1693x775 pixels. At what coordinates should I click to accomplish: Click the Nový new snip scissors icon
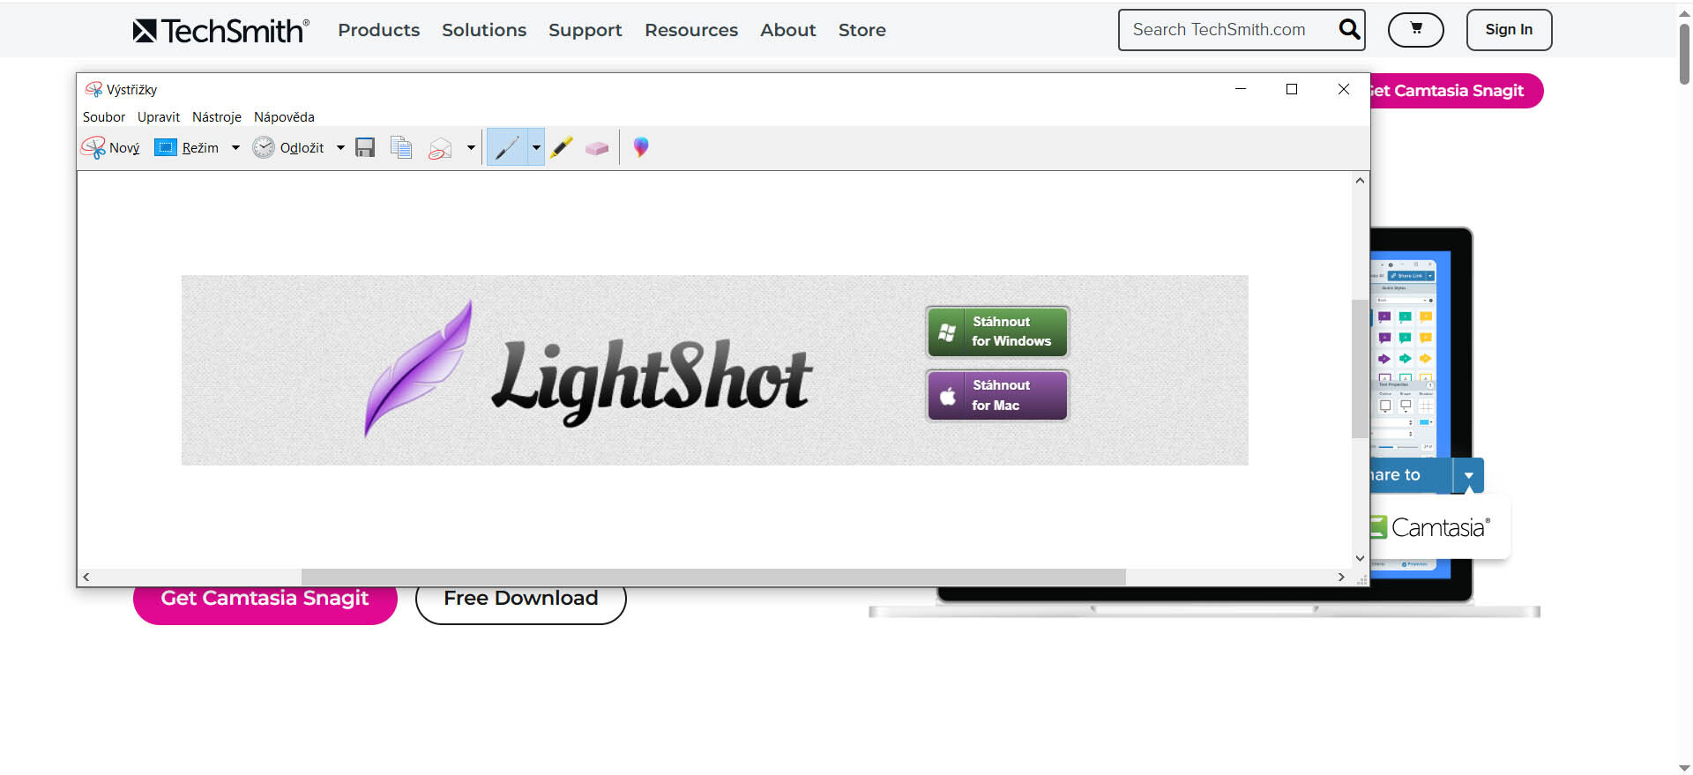tap(93, 147)
